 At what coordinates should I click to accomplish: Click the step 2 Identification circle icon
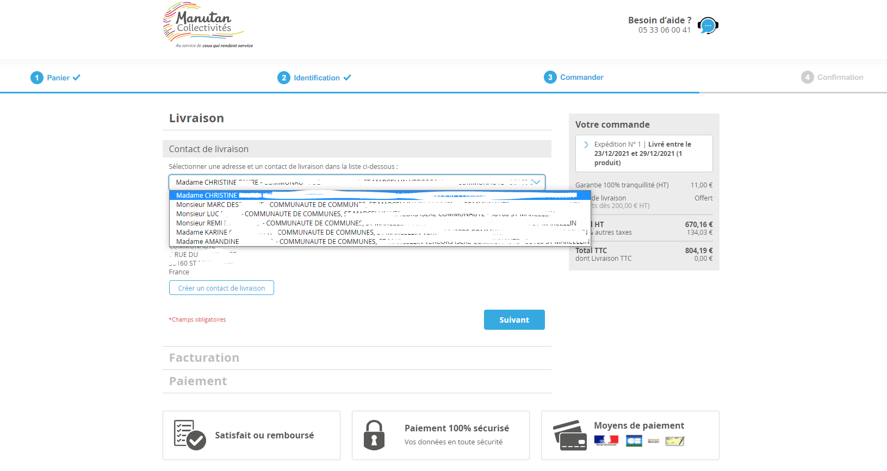(284, 78)
